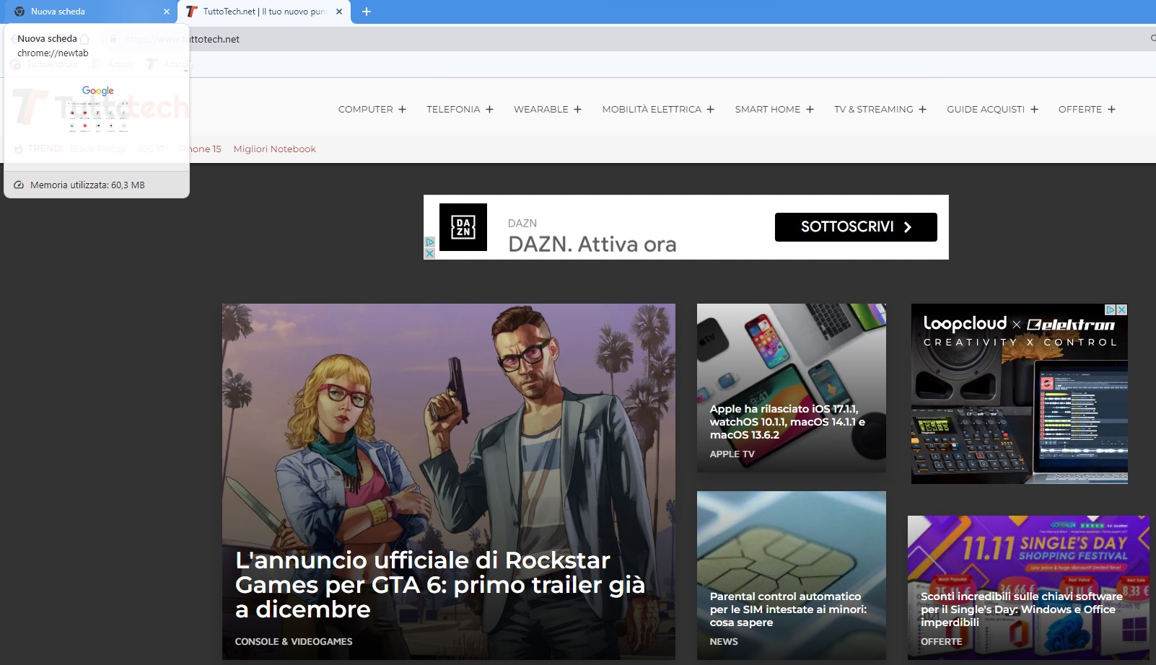Screen dimensions: 1156x665
Task: Expand the TELEFONIA menu
Action: click(460, 110)
